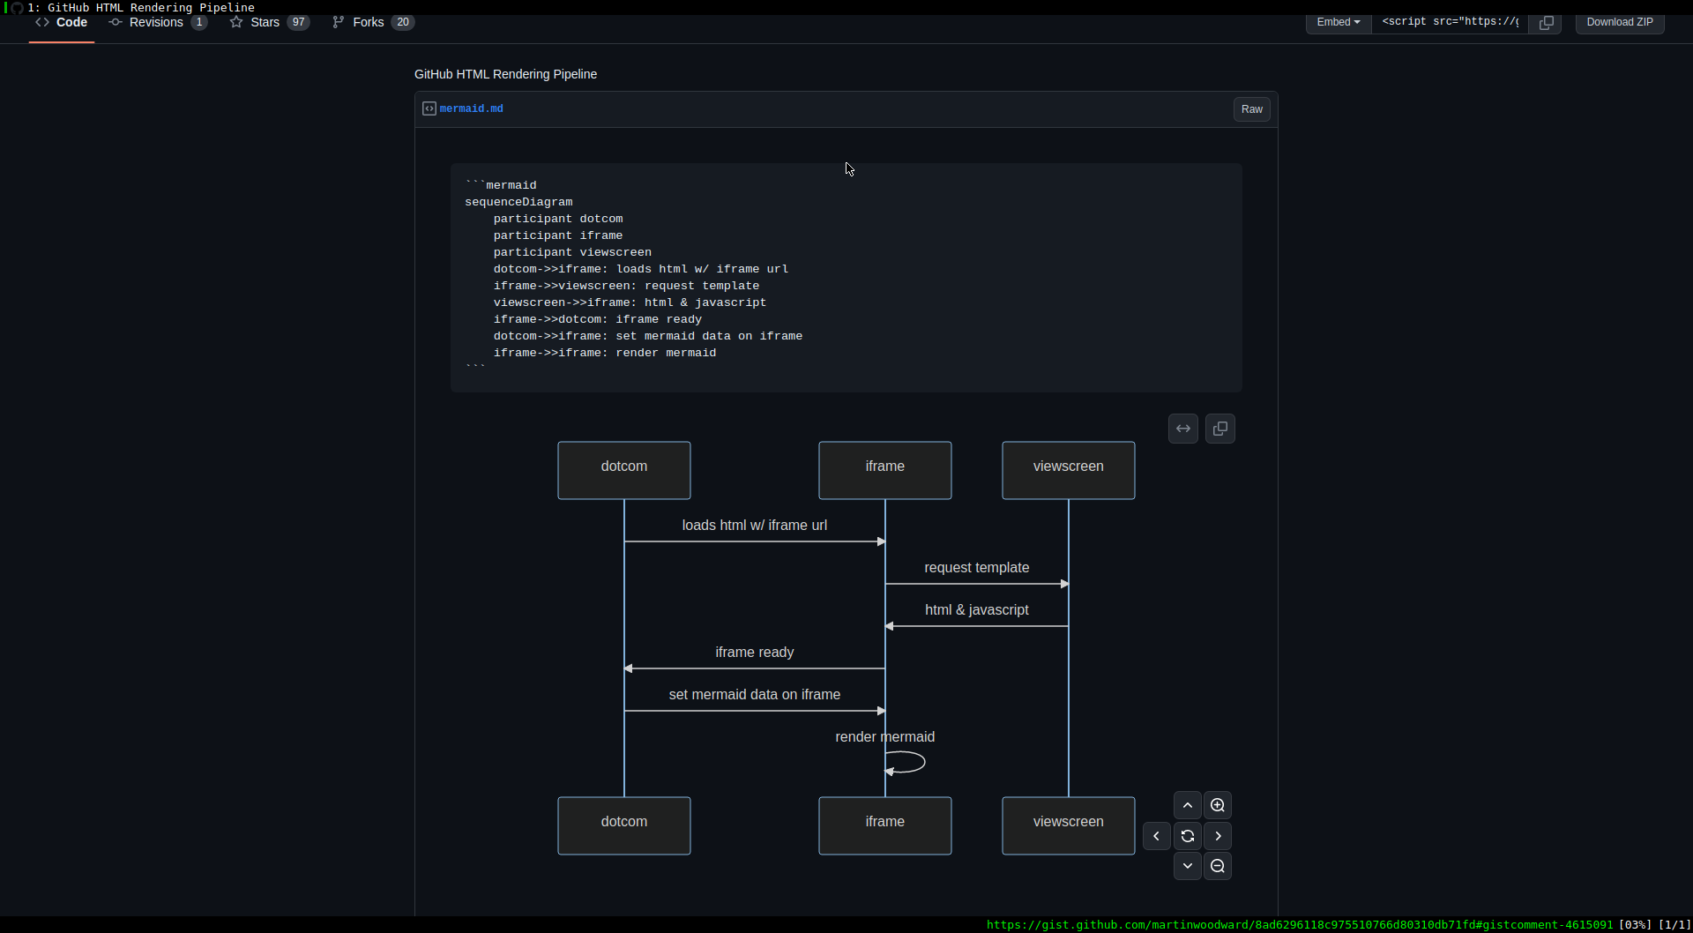Click the revisions commit icon
Screen dimensions: 1693x933
pyautogui.click(x=116, y=22)
